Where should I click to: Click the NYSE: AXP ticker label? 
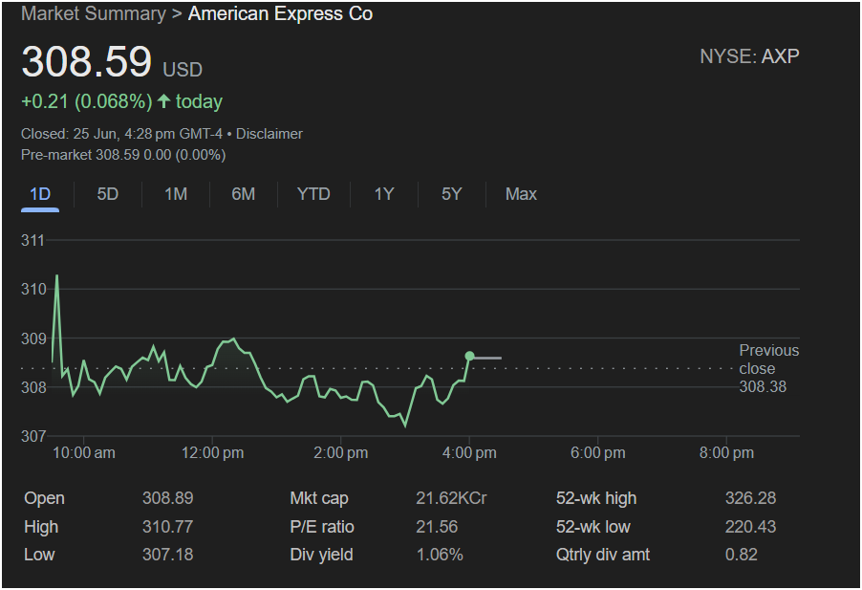tap(749, 56)
